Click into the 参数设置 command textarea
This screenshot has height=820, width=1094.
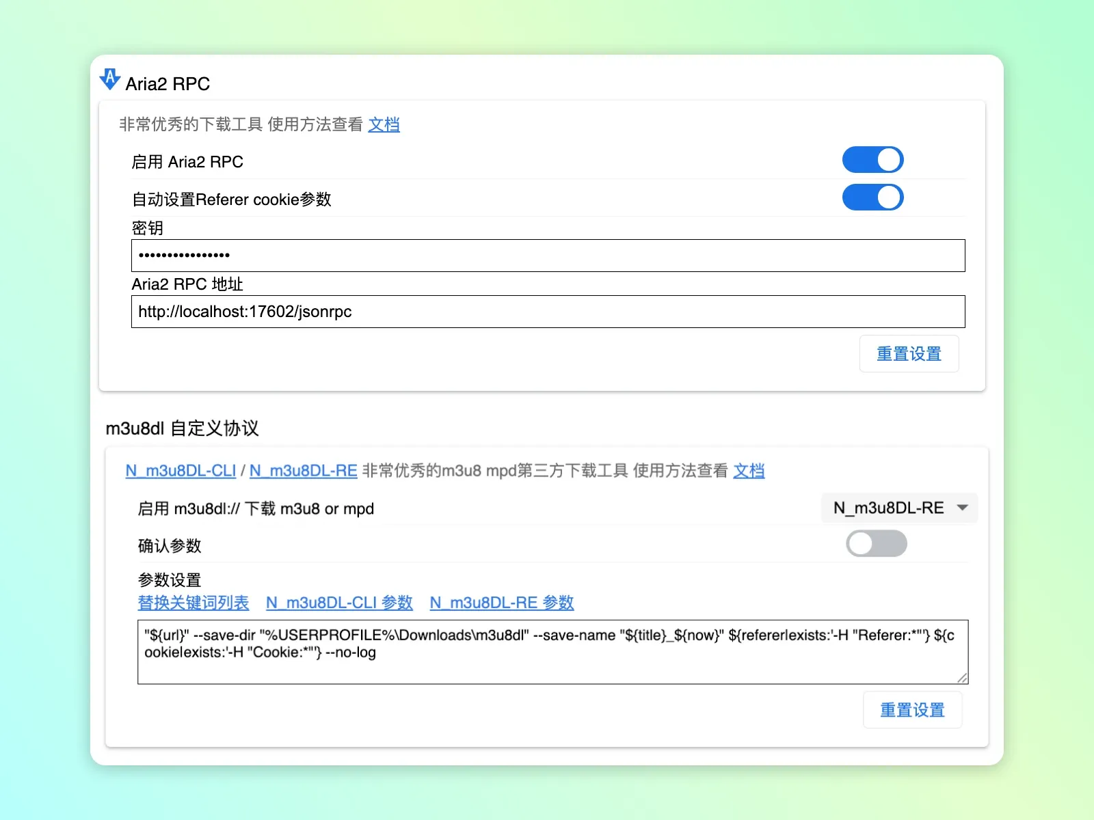[552, 652]
